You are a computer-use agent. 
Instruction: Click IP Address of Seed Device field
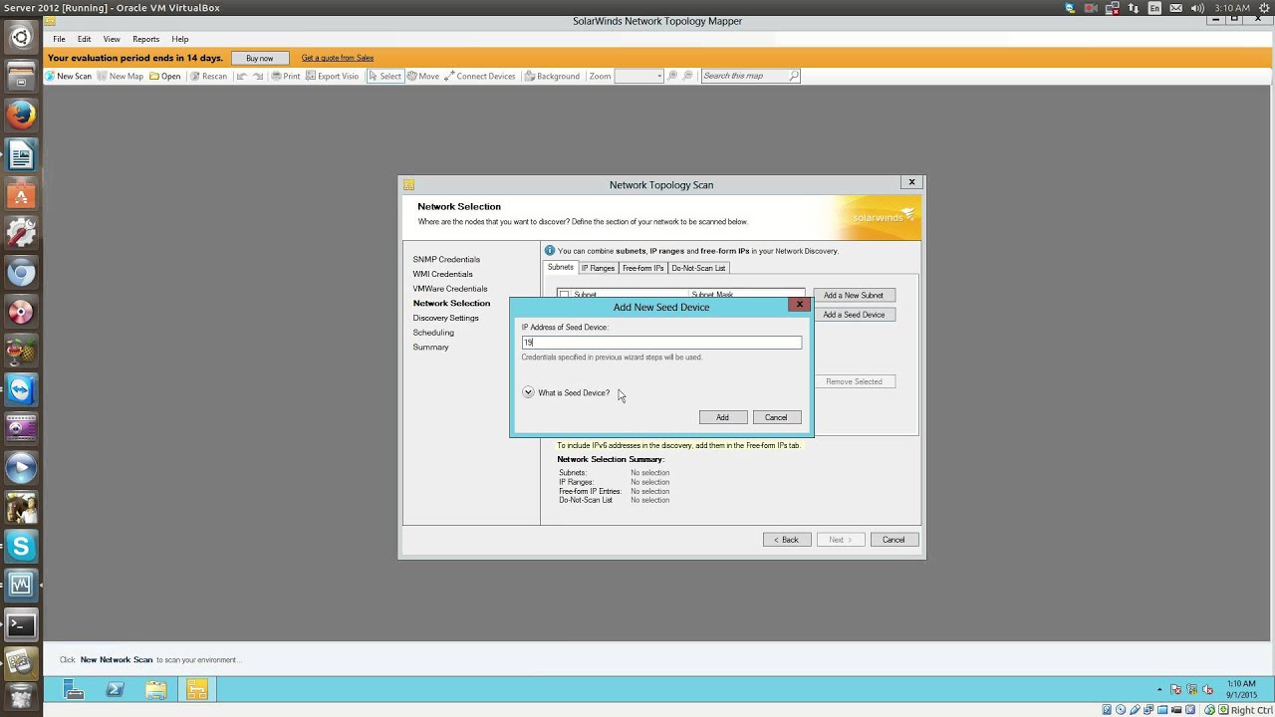click(661, 342)
